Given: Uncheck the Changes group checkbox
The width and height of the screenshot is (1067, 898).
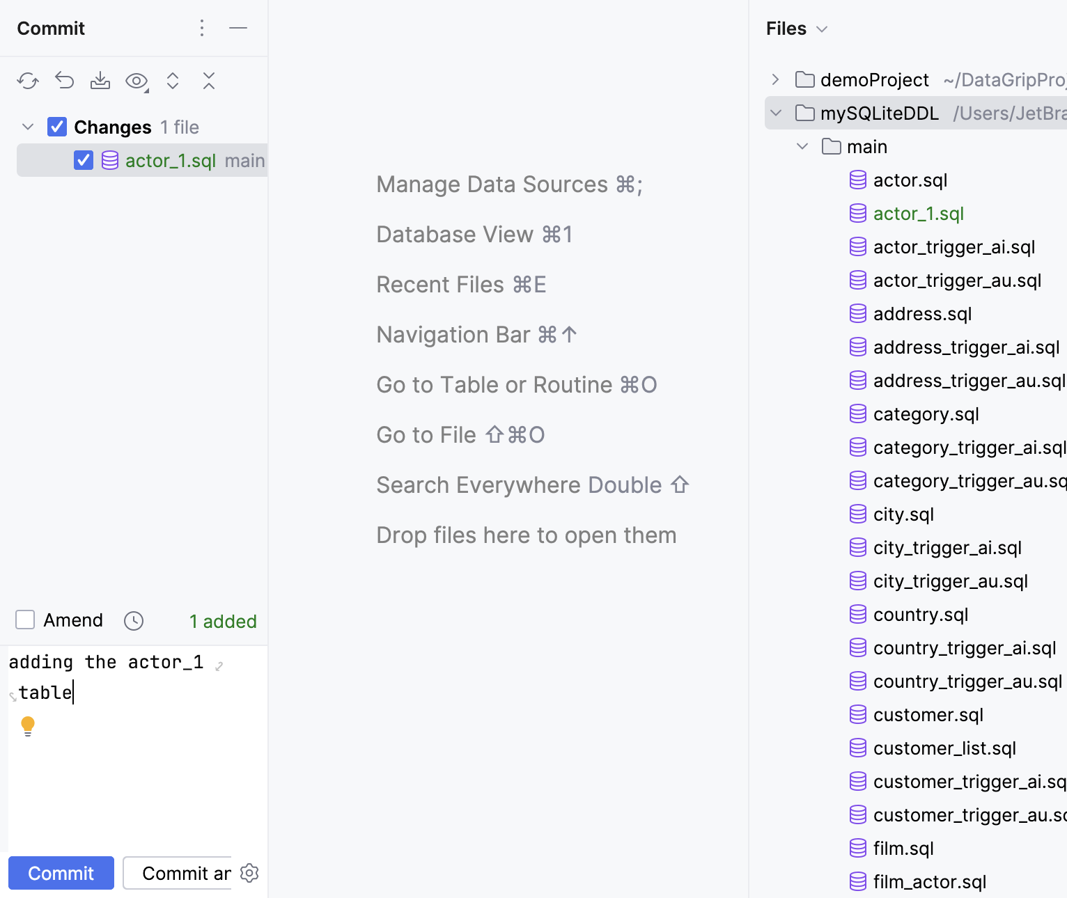Looking at the screenshot, I should coord(57,127).
